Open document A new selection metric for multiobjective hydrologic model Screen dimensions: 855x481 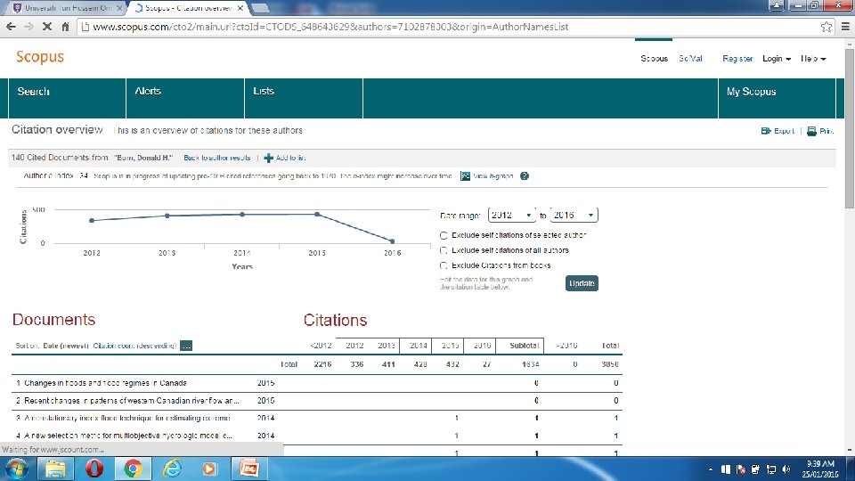[x=128, y=436]
